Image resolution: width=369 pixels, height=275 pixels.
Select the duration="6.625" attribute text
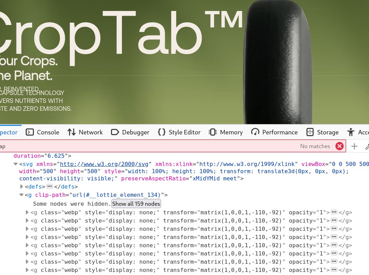(41, 156)
